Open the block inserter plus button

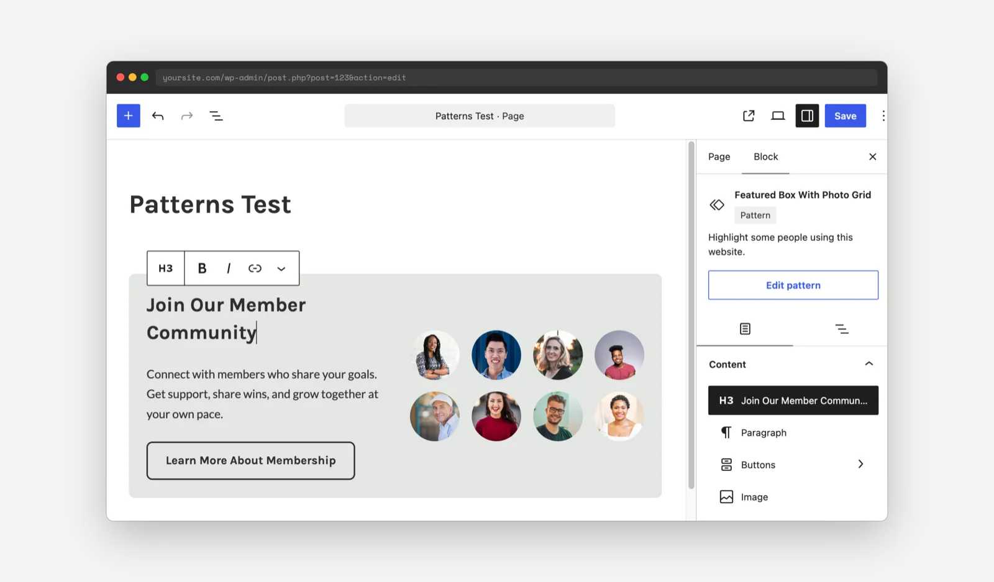(129, 116)
